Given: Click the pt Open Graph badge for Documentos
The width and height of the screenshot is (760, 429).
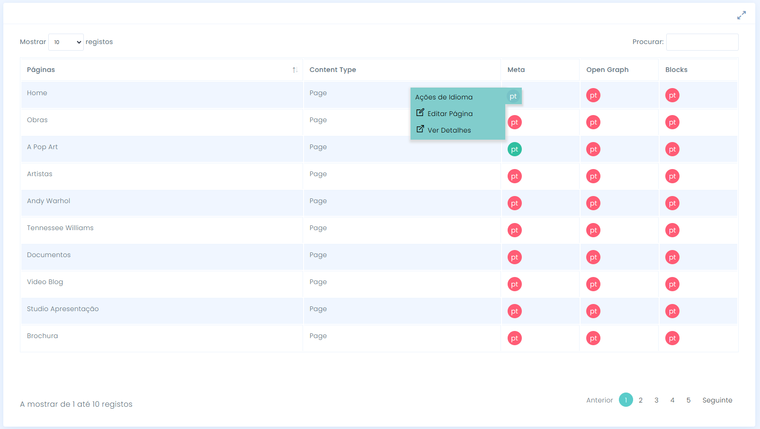Looking at the screenshot, I should pos(593,258).
